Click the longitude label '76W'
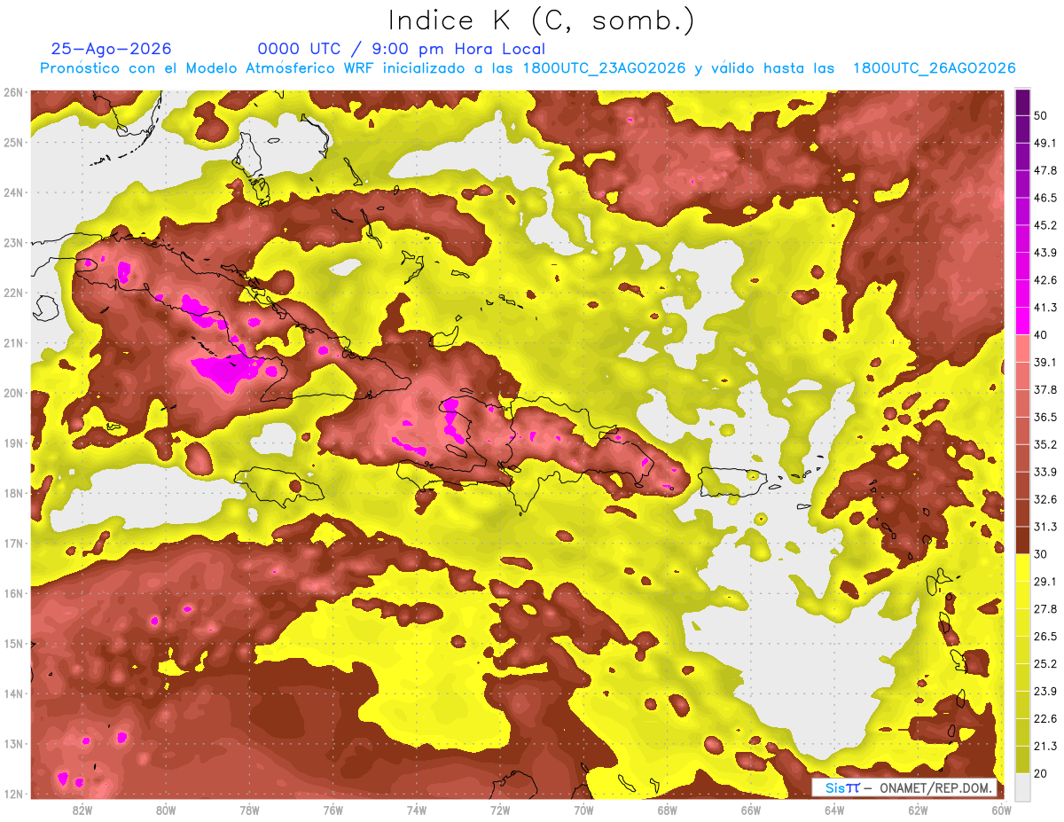 point(333,810)
